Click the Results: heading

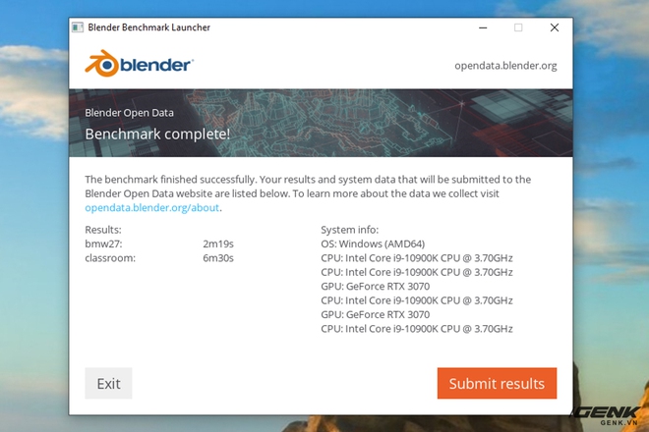pos(103,230)
